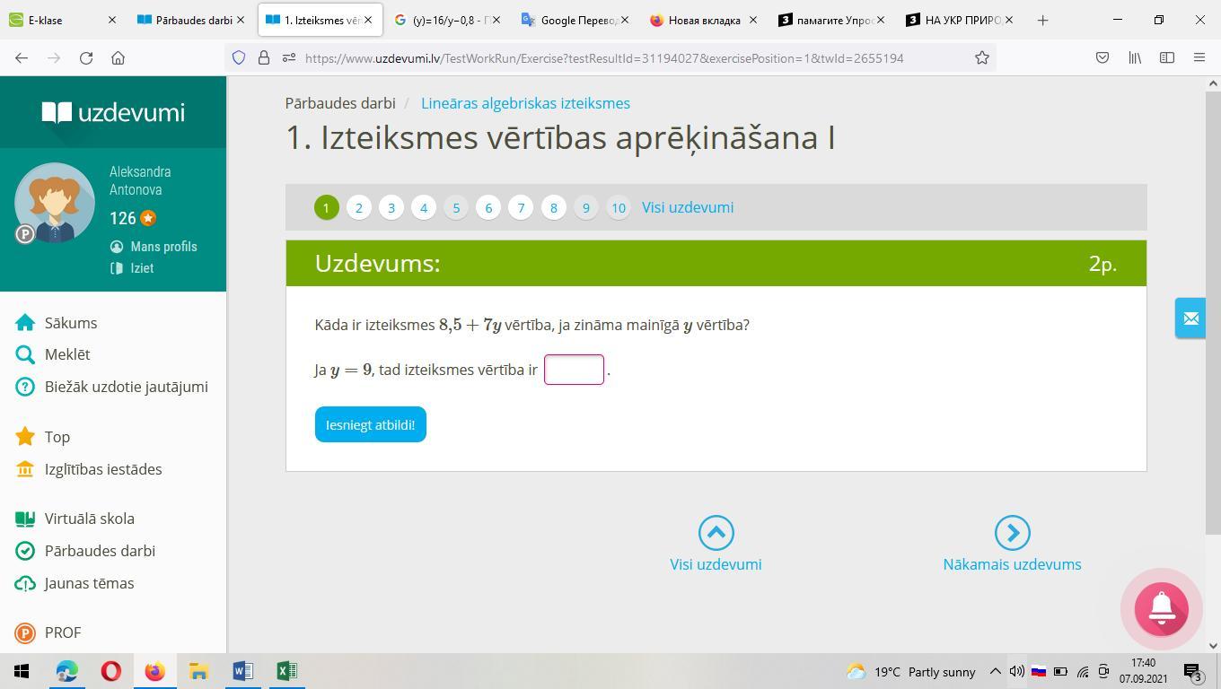Viewport: 1221px width, 689px height.
Task: Open Opera from taskbar
Action: click(x=110, y=671)
